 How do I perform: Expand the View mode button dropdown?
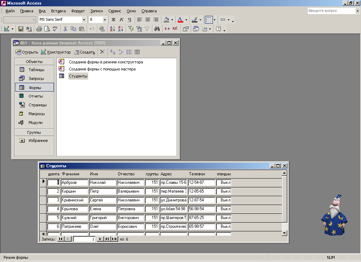coord(12,29)
